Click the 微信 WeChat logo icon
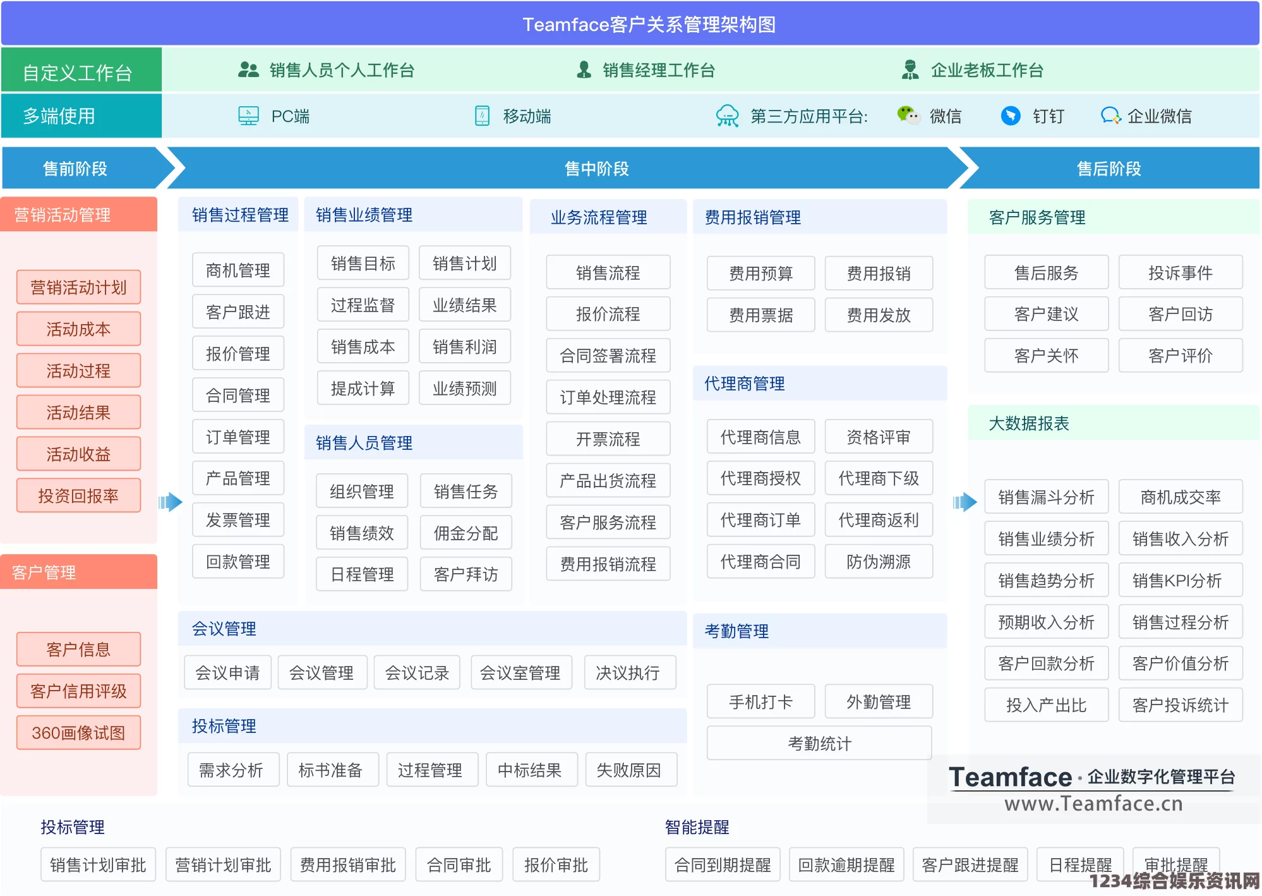The height and width of the screenshot is (896, 1262). pyautogui.click(x=908, y=115)
